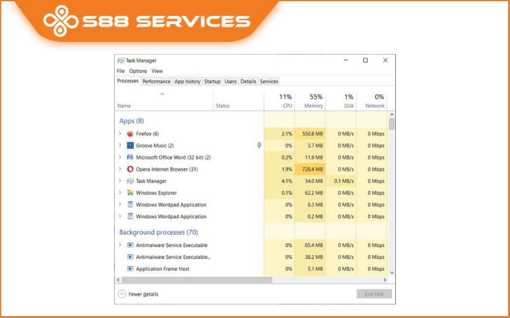Click the first Windows Wordpad Application icon
Screen dimensions: 510x318
point(130,204)
